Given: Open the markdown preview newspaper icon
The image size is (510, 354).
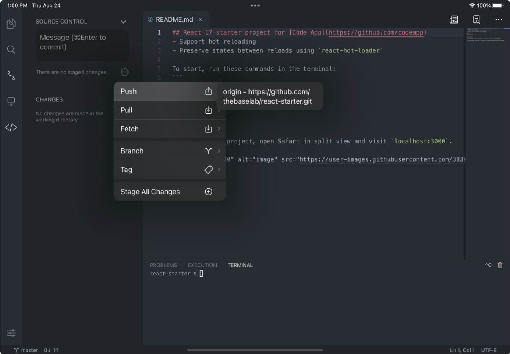Looking at the screenshot, I should click(454, 19).
